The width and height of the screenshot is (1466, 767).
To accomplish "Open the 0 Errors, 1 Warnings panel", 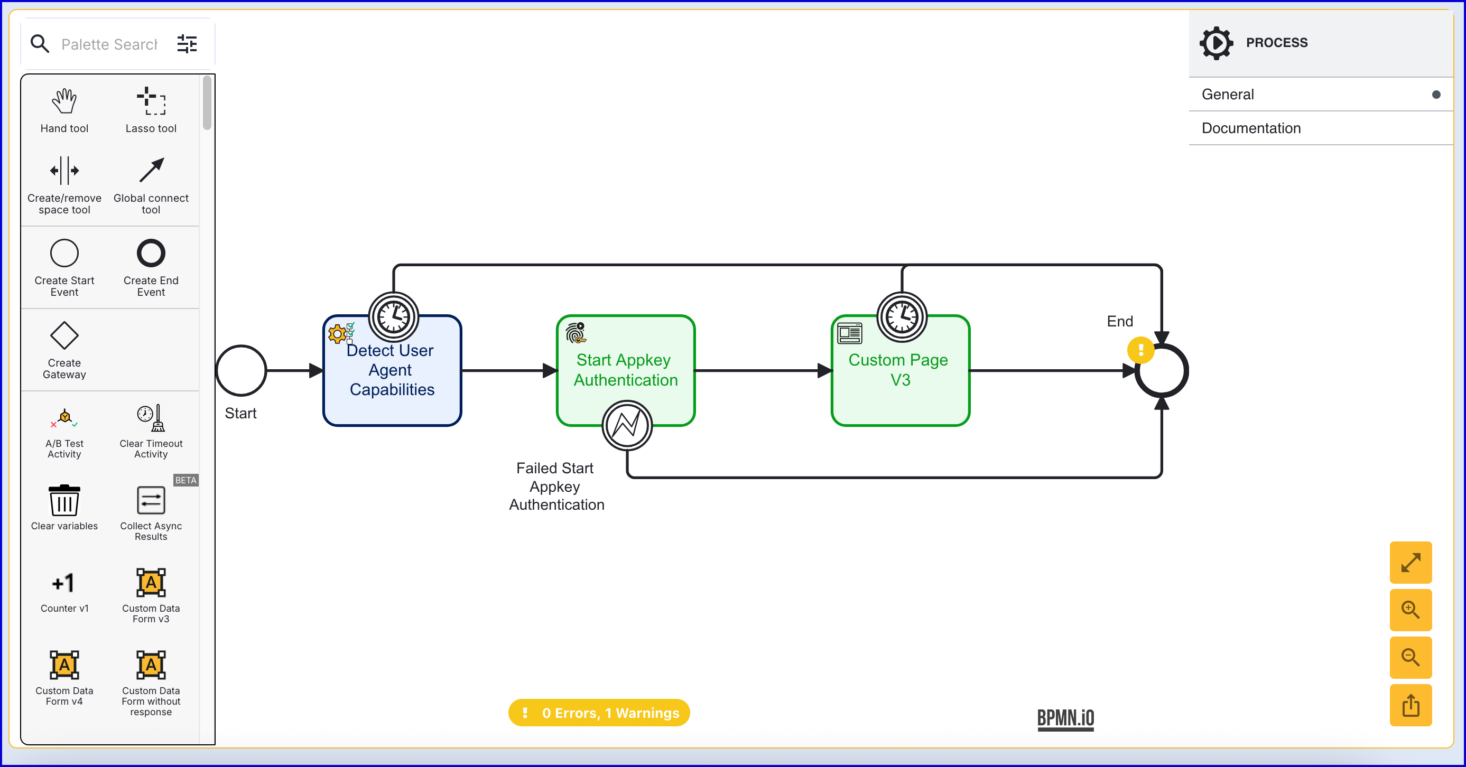I will click(599, 713).
